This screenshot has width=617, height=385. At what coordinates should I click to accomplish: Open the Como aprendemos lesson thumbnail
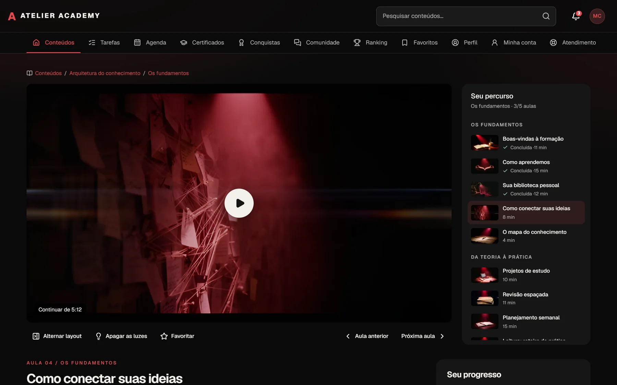click(485, 166)
